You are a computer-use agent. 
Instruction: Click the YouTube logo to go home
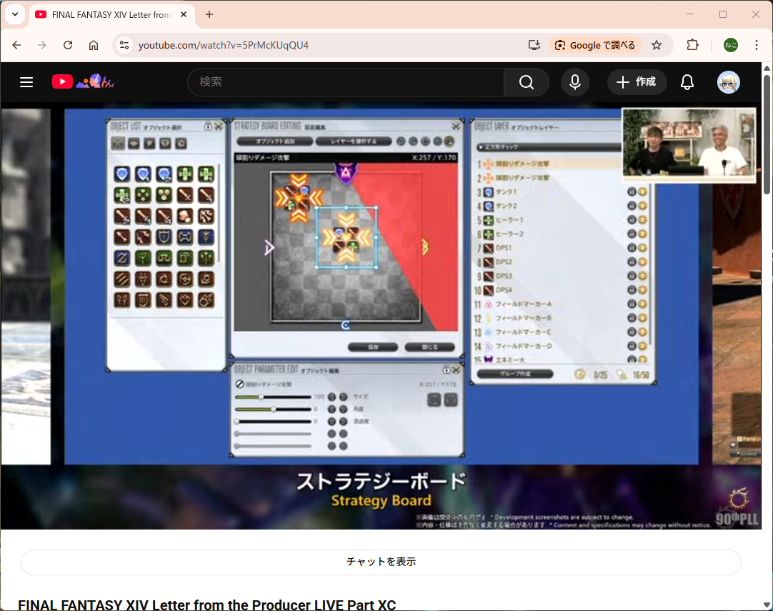[63, 82]
